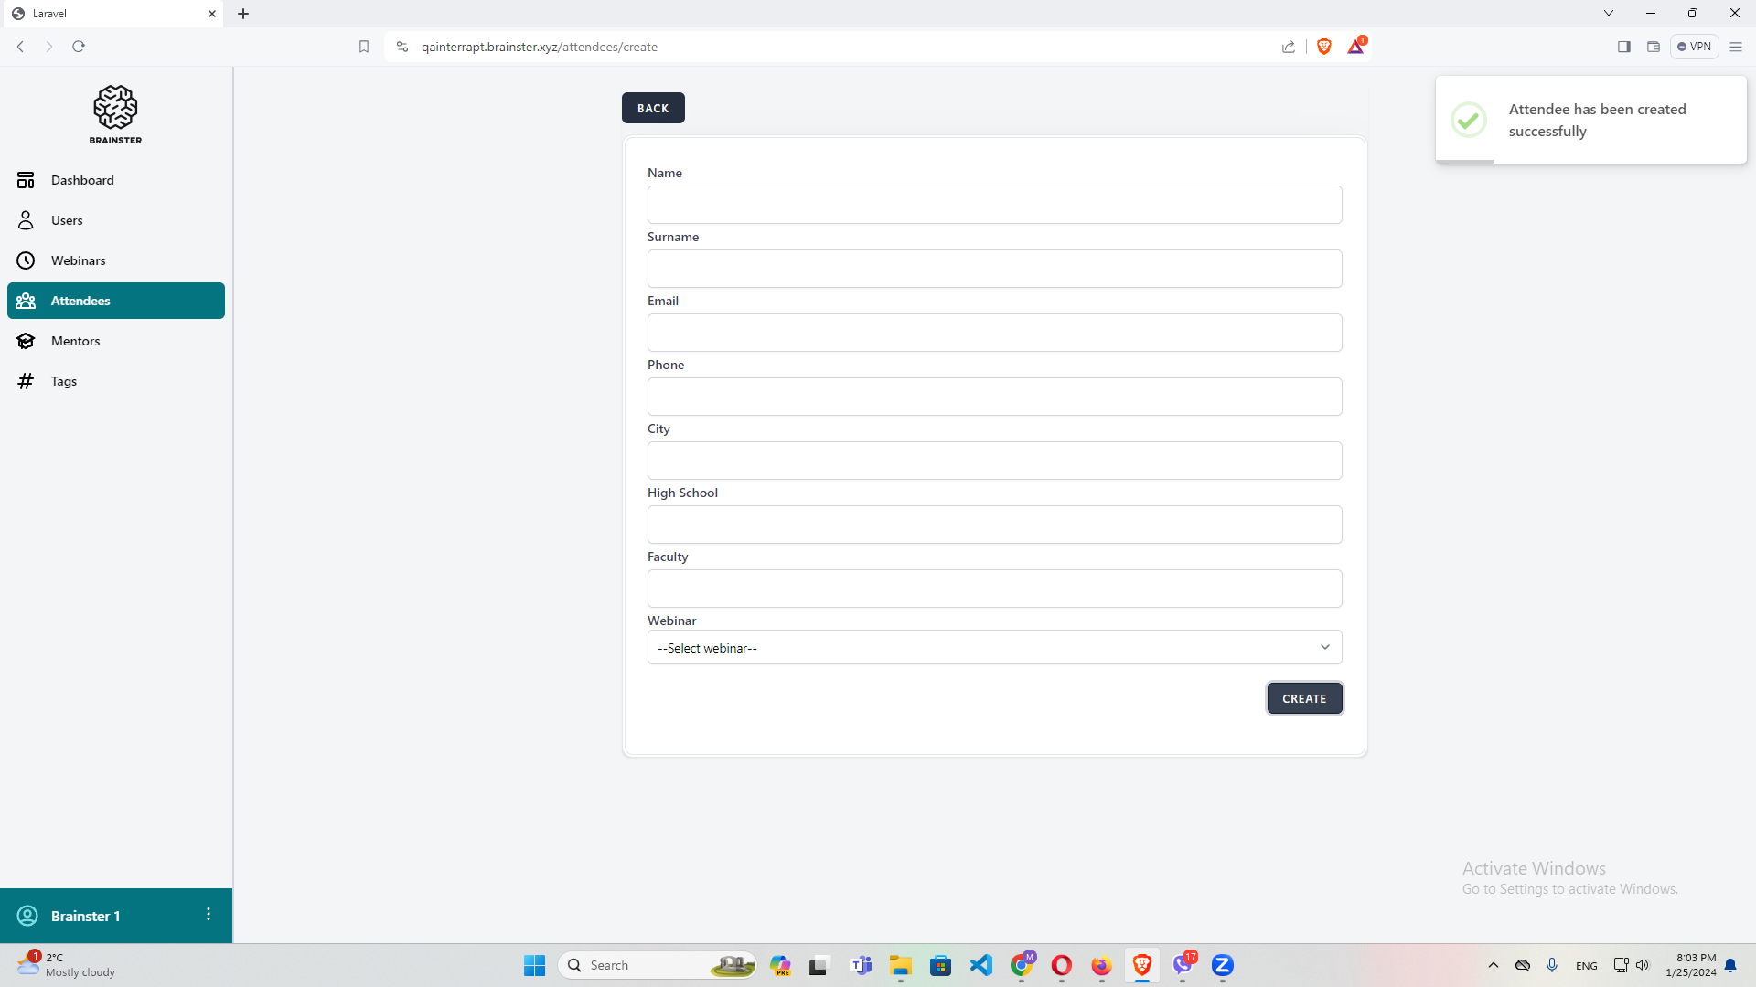Open Brainster 1 three-dot user menu
The image size is (1756, 987).
click(209, 915)
